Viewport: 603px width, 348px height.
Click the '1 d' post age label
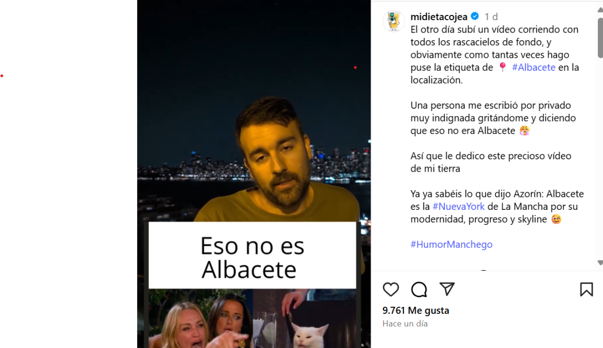(x=491, y=17)
